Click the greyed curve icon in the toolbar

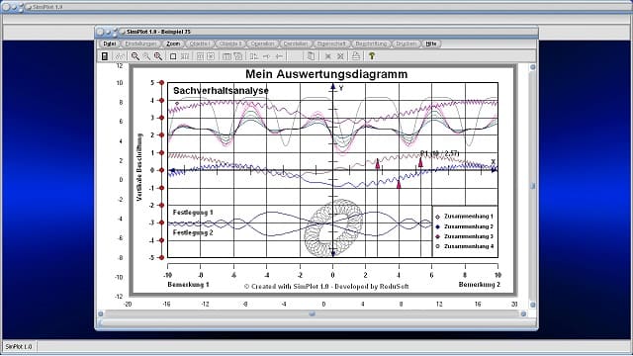[119, 56]
